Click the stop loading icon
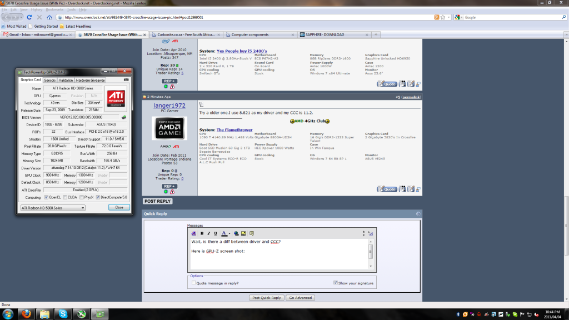This screenshot has width=569, height=320. 39,17
